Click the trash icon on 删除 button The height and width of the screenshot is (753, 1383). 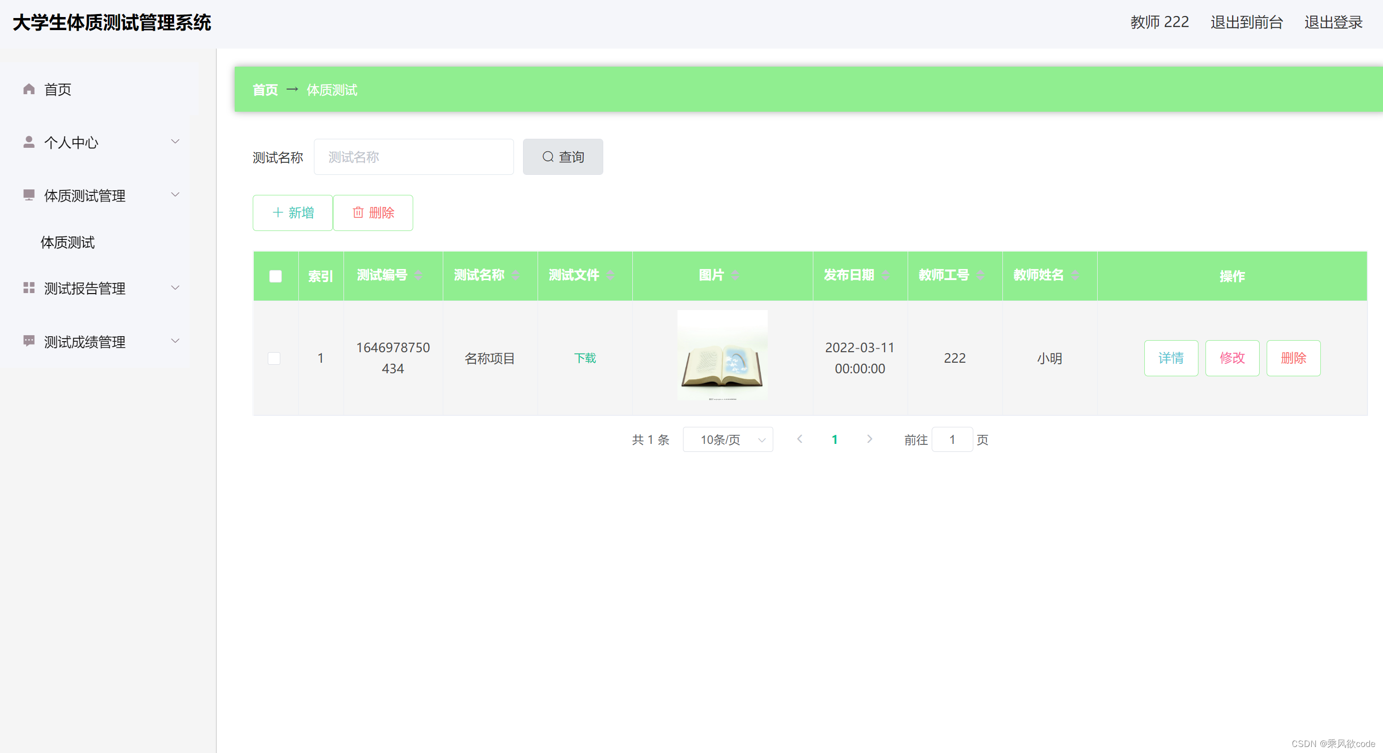pyautogui.click(x=359, y=212)
